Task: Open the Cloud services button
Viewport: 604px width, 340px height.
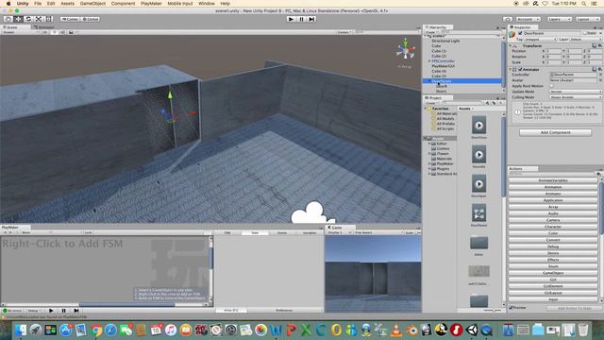Action: point(508,19)
